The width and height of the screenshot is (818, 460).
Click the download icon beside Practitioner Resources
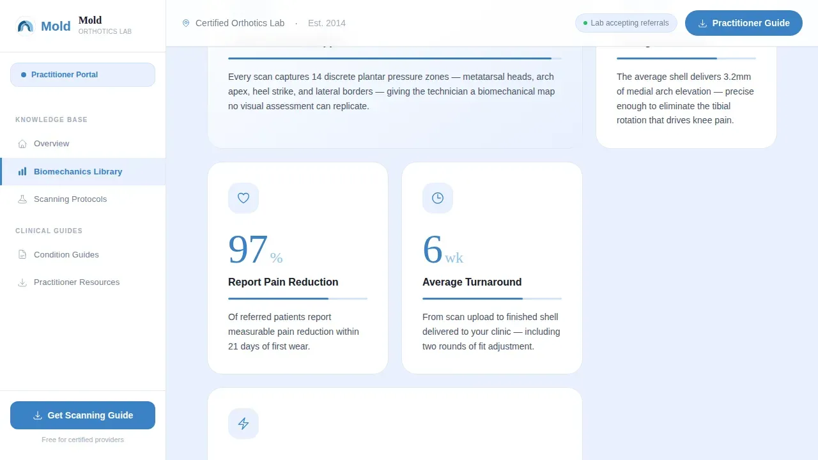[22, 282]
